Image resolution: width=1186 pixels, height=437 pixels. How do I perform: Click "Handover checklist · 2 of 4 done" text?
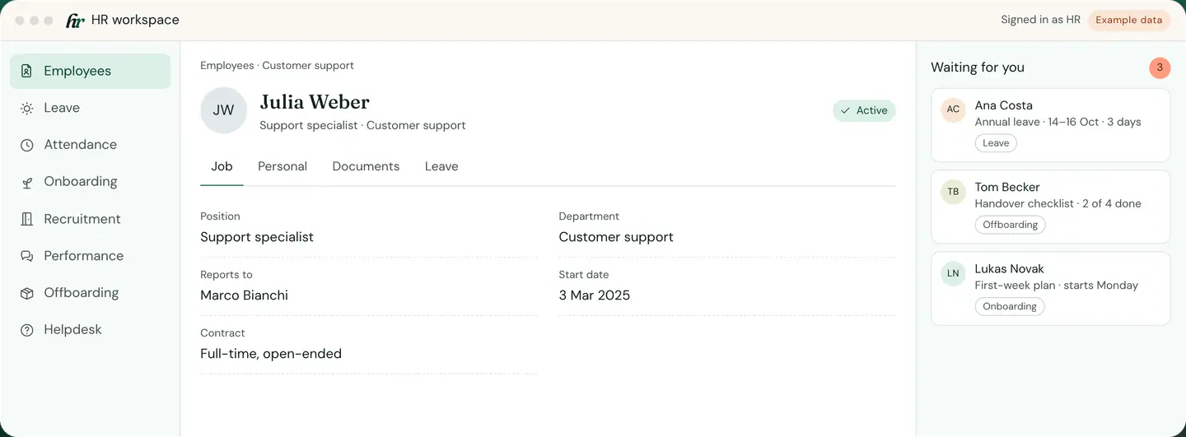[1058, 203]
